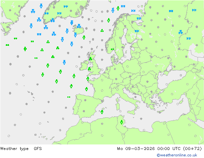This screenshot has height=158, width=204.
Task: Click the green shower symbol by Balearic Islands
Action: [102, 112]
